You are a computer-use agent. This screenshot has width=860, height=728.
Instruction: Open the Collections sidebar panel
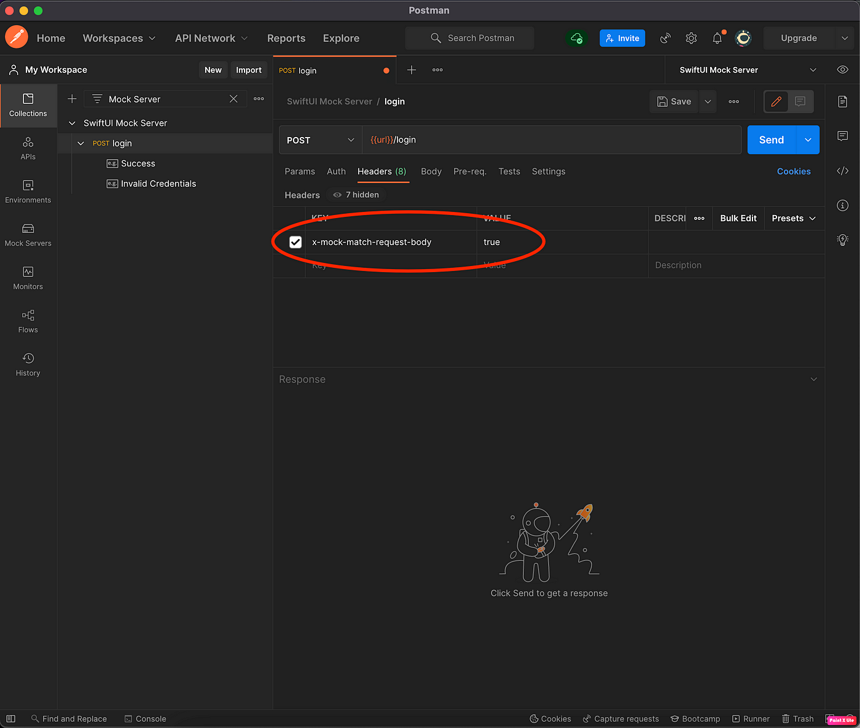point(28,105)
